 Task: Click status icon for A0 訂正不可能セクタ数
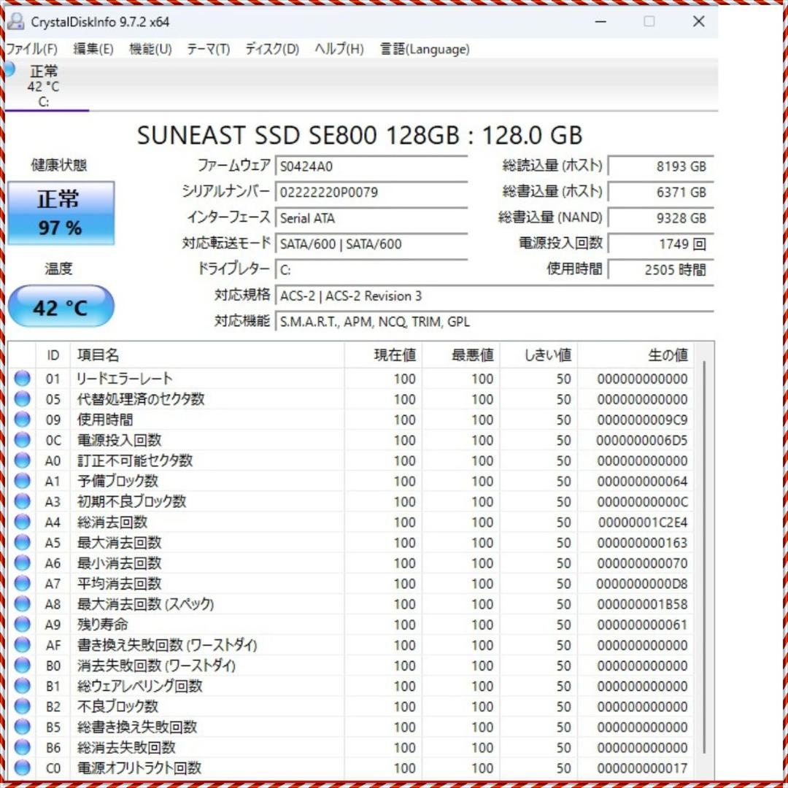click(22, 460)
